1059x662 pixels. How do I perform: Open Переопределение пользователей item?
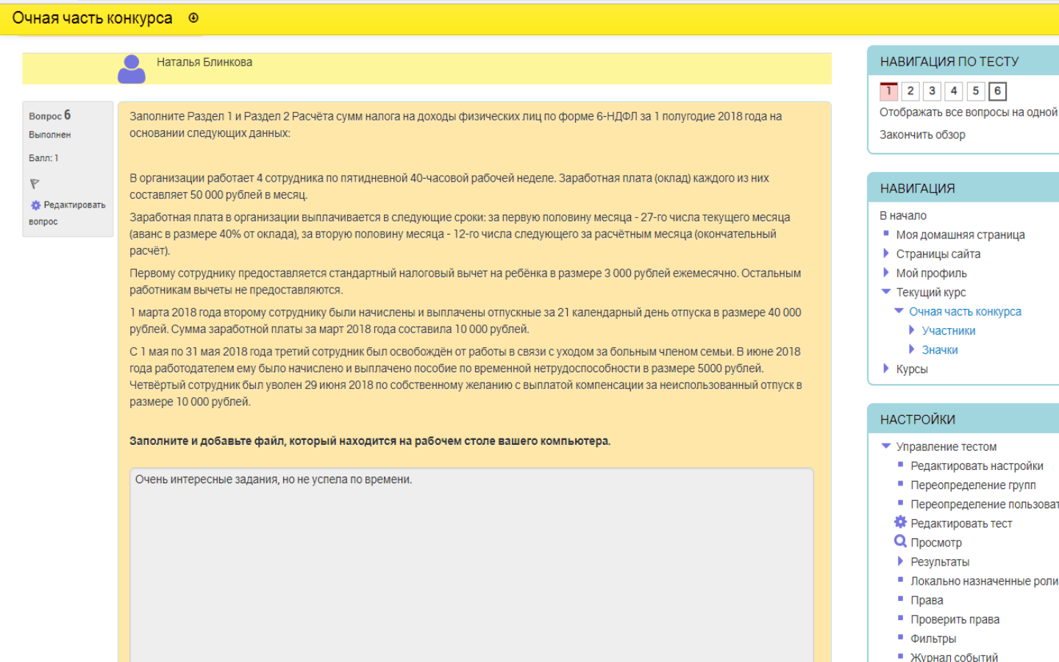[985, 504]
